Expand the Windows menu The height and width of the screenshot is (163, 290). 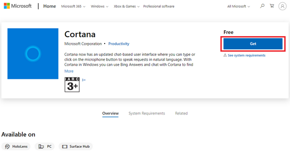100,6
